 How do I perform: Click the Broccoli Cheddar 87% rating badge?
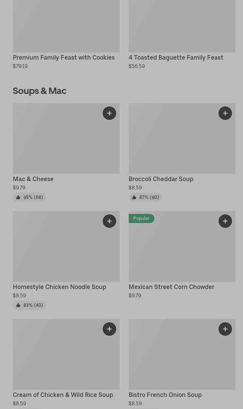click(x=145, y=197)
